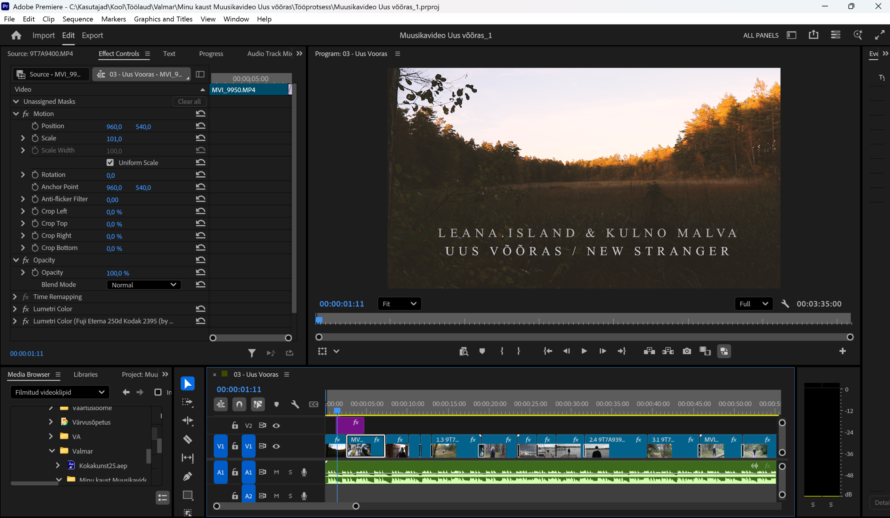This screenshot has width=890, height=518.
Task: Select the Track Select Forward tool
Action: [x=187, y=402]
